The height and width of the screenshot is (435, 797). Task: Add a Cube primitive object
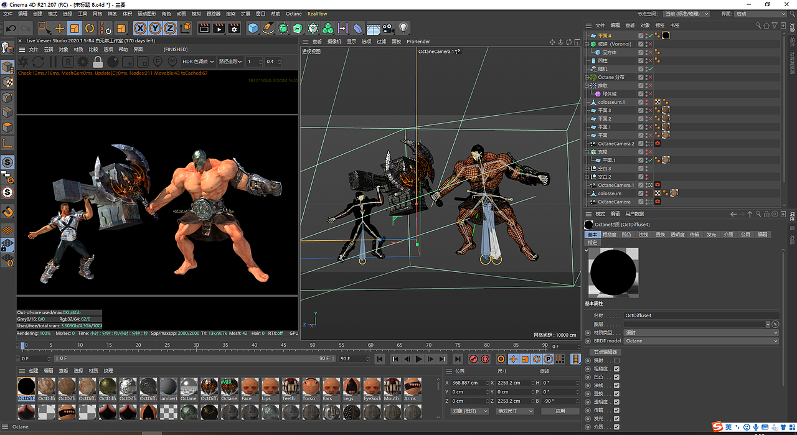[x=253, y=28]
